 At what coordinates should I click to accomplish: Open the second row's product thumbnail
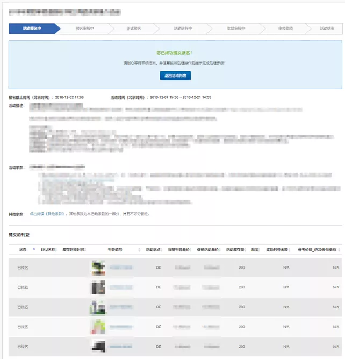[97, 287]
